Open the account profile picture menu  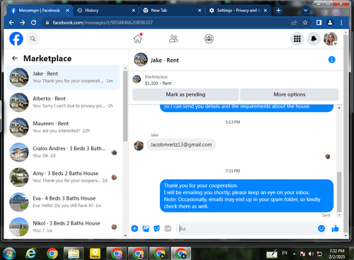click(331, 39)
